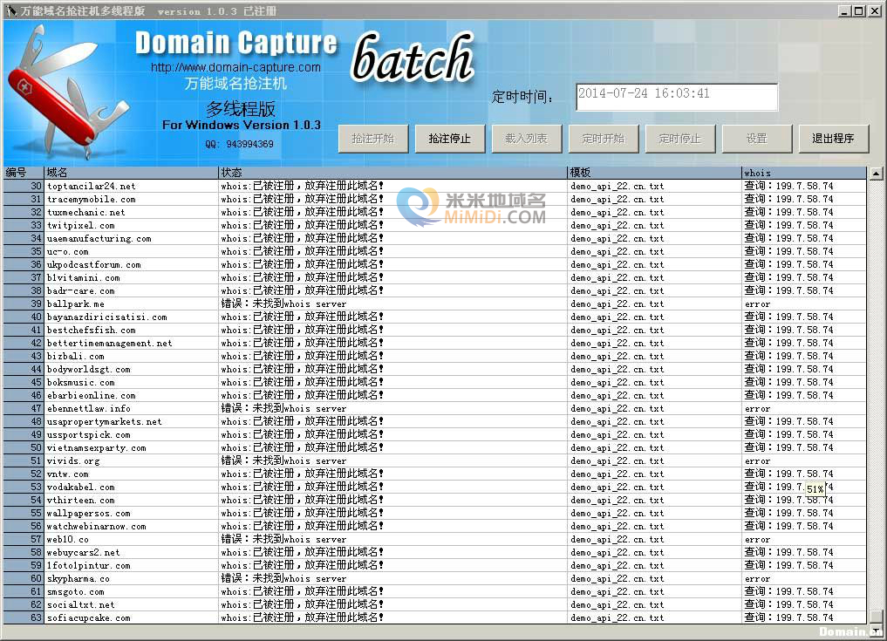887x641 pixels.
Task: Click the 定时停止 button
Action: [x=680, y=139]
